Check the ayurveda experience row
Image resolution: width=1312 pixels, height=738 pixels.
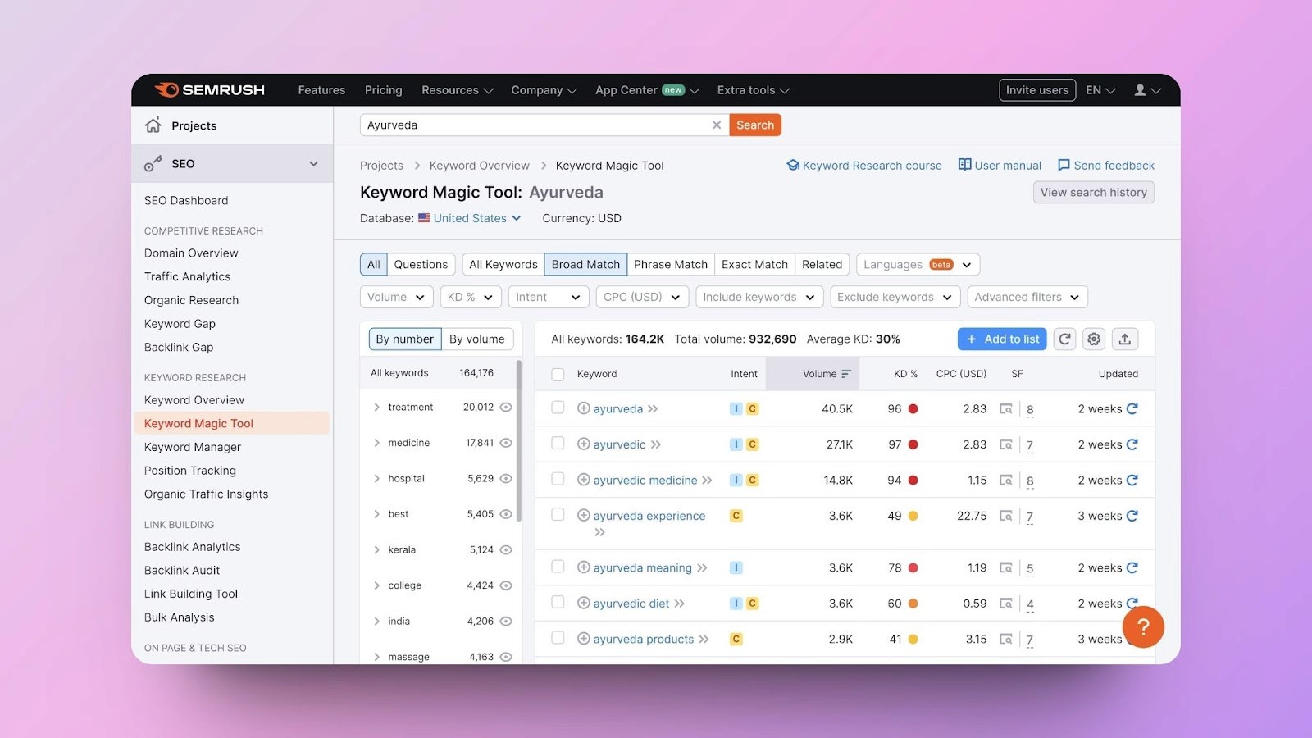558,515
